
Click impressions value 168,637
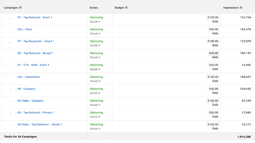tap(245, 77)
